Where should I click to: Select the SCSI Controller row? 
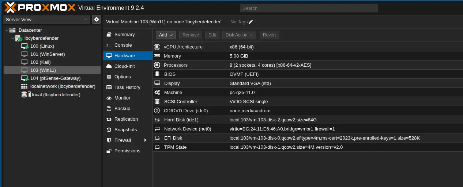click(x=308, y=101)
